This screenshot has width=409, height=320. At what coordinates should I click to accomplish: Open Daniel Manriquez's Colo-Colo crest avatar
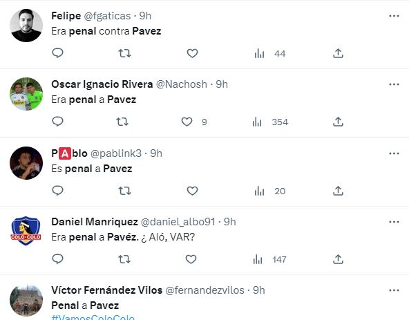coord(26,231)
